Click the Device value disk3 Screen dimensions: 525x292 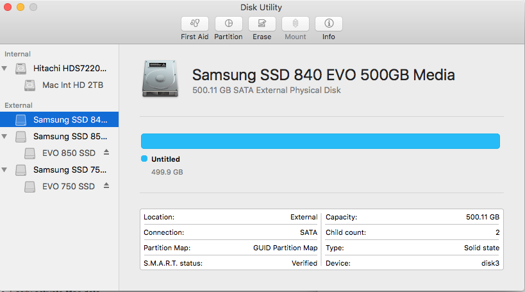pyautogui.click(x=490, y=263)
